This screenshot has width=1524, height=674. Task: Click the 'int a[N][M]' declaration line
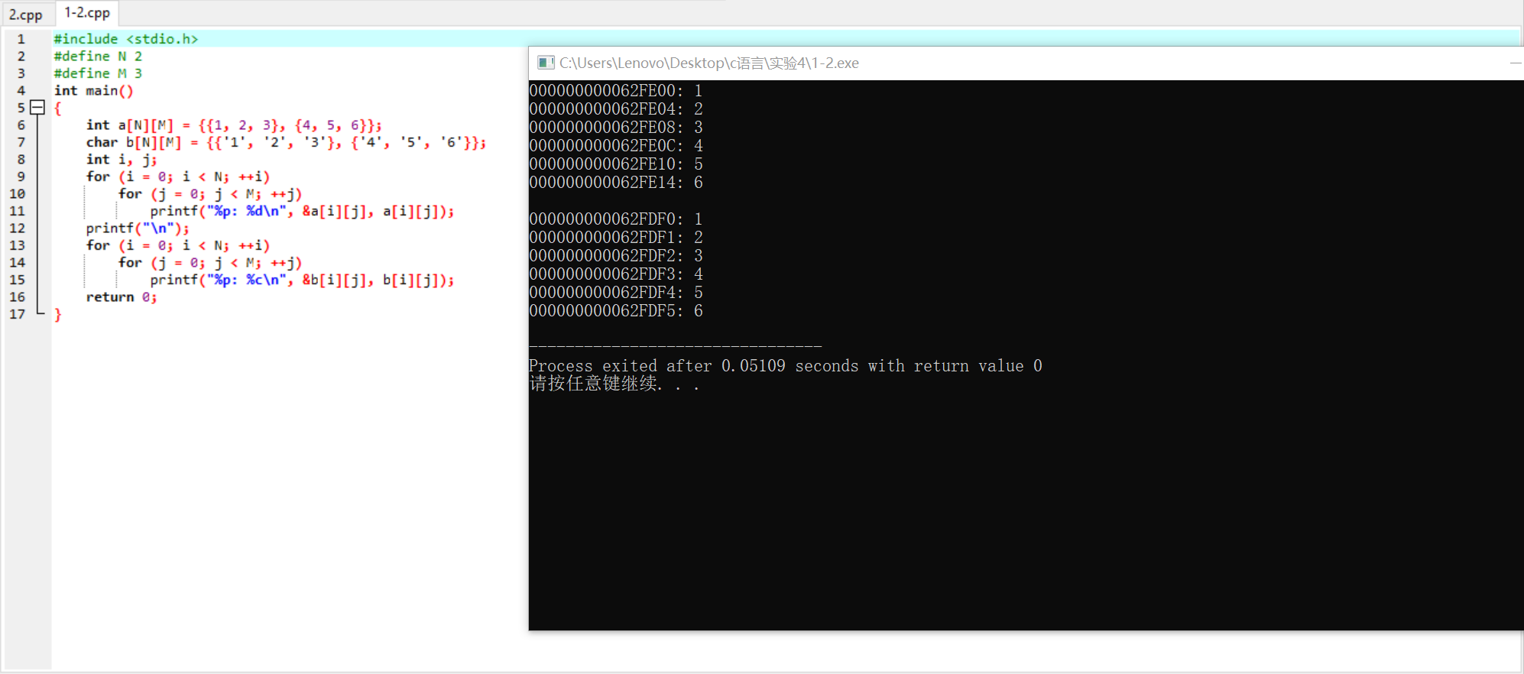tap(234, 125)
